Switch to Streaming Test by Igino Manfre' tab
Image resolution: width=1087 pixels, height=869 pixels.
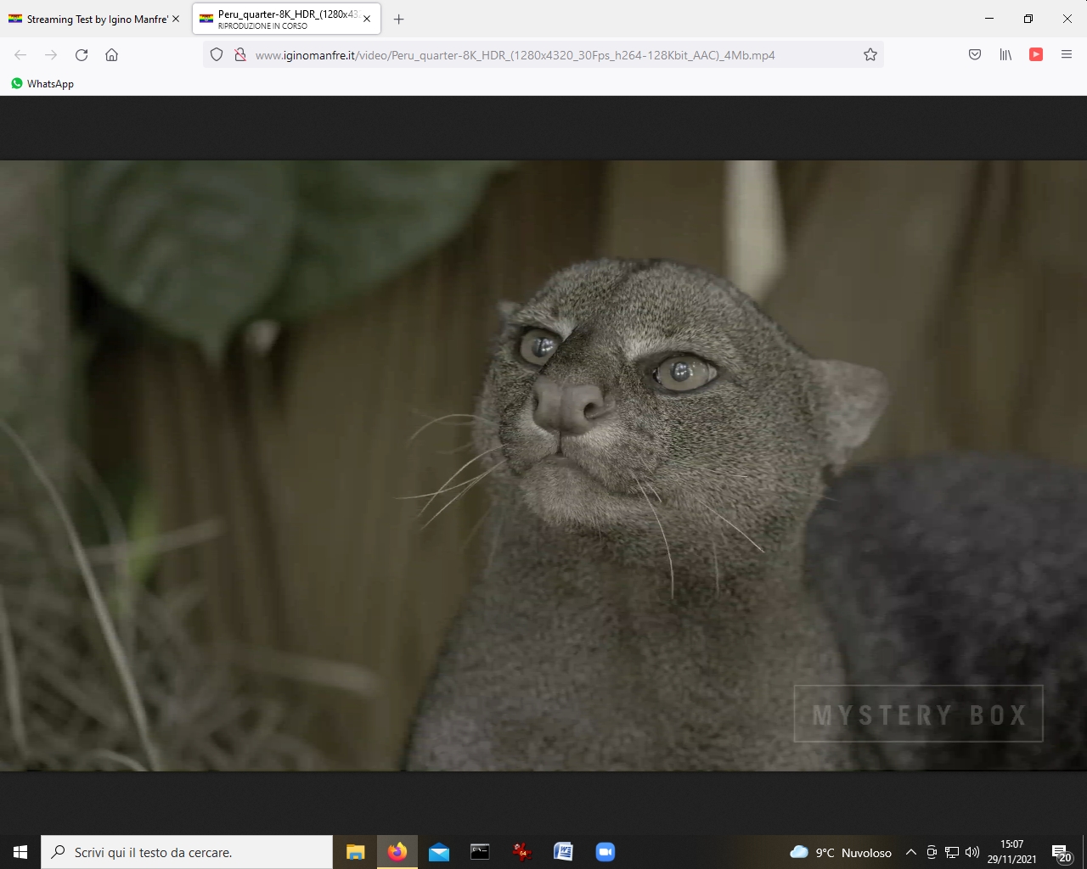pyautogui.click(x=94, y=19)
